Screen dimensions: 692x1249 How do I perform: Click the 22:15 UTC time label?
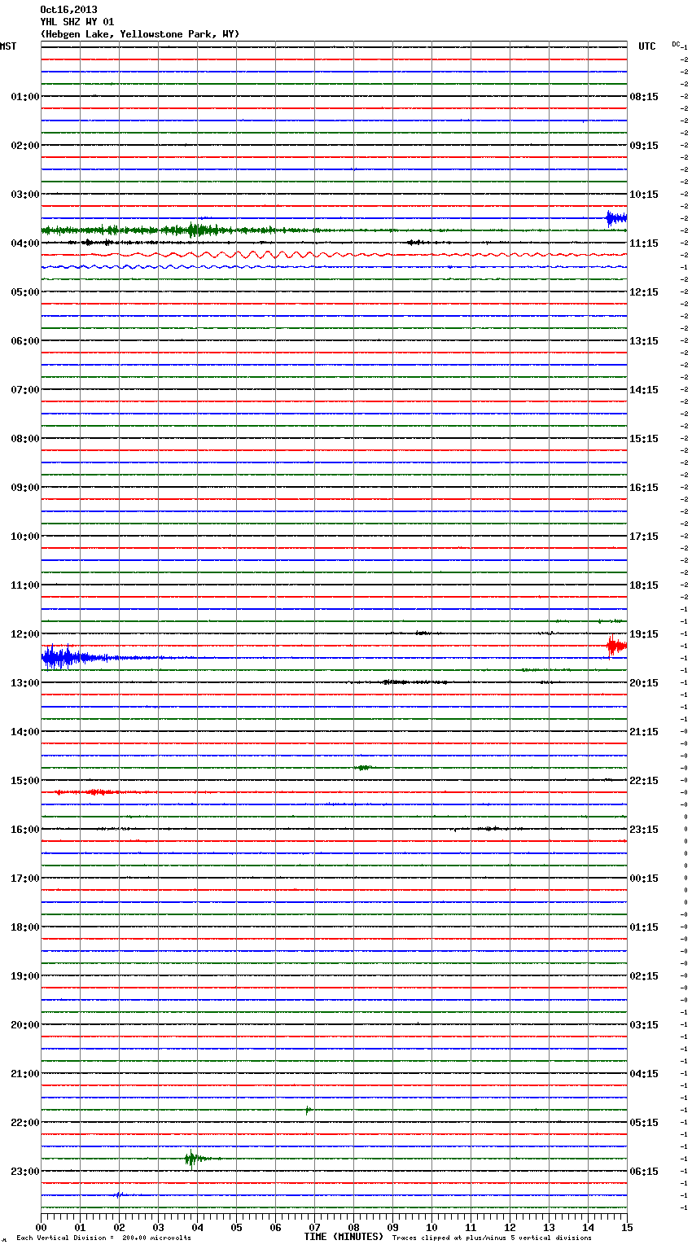pyautogui.click(x=644, y=781)
